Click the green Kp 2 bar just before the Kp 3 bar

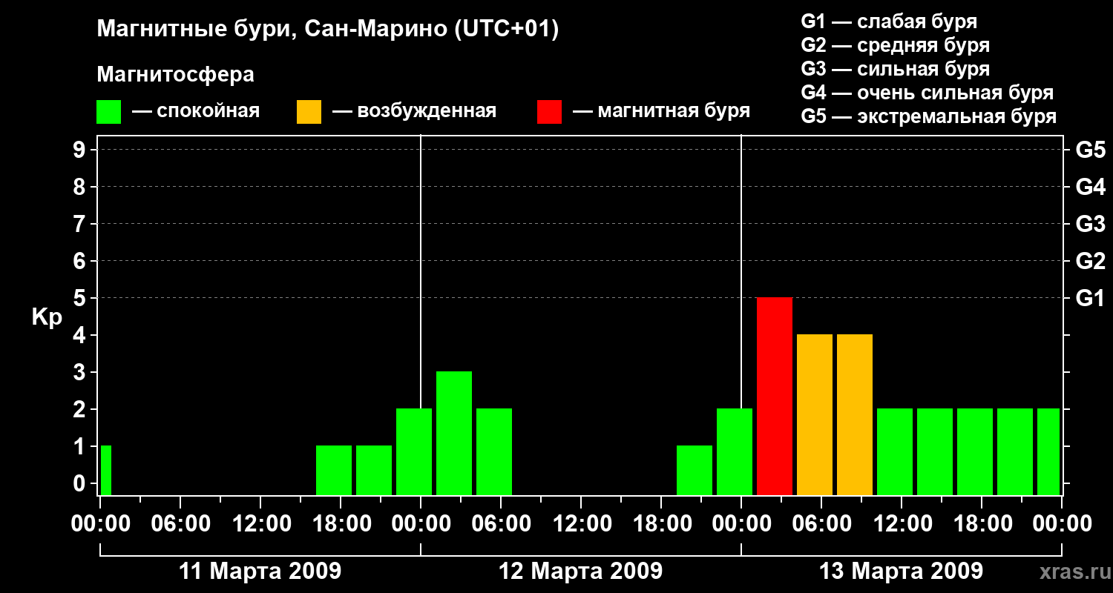point(414,451)
